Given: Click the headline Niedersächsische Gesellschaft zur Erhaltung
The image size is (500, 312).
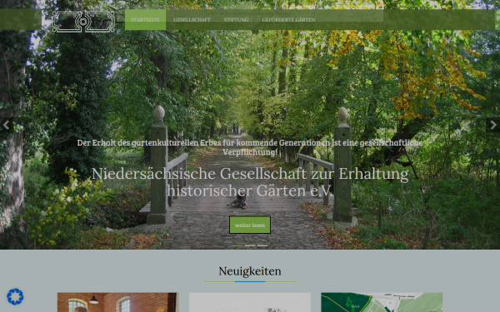Looking at the screenshot, I should point(250,182).
